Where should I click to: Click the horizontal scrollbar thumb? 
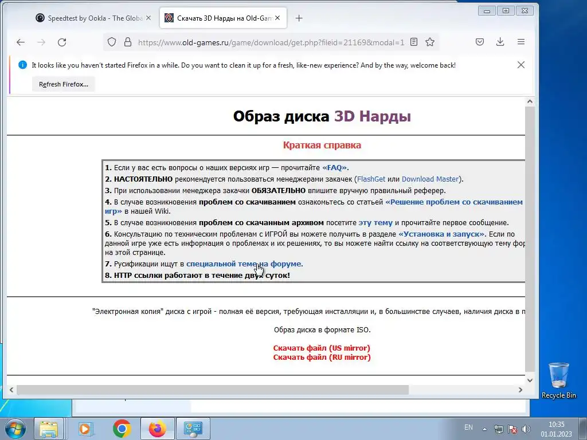pos(212,390)
